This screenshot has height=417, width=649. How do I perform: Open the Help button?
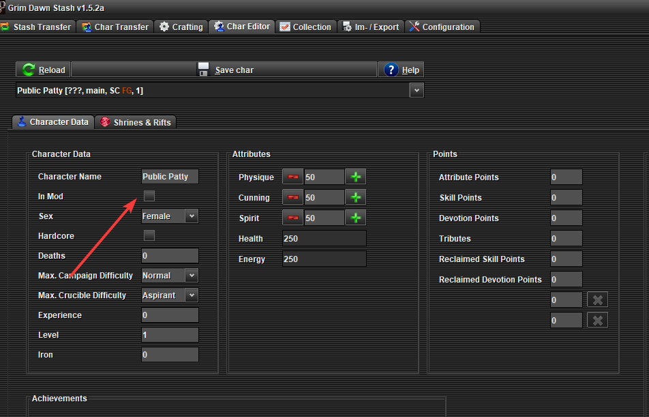tap(401, 70)
